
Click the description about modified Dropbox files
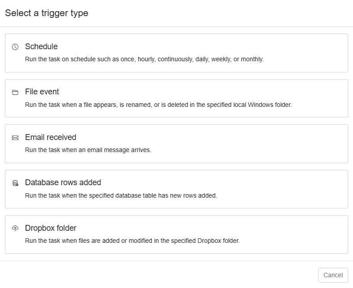click(132, 241)
